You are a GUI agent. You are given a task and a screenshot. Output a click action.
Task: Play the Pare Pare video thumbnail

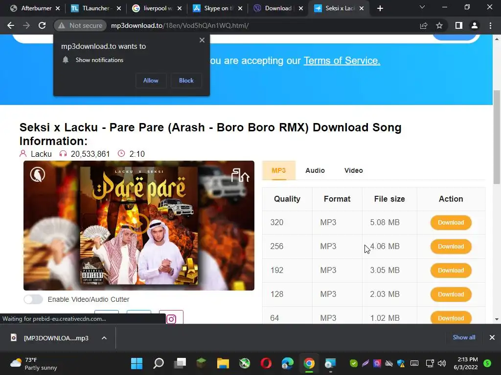(139, 224)
